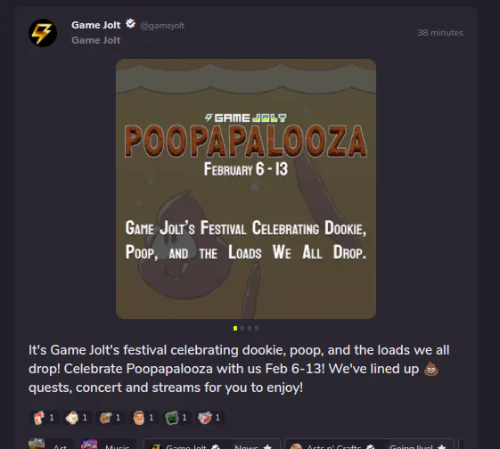Image resolution: width=500 pixels, height=449 pixels.
Task: Click the brown poop-pile sticker reaction
Action: (111, 418)
